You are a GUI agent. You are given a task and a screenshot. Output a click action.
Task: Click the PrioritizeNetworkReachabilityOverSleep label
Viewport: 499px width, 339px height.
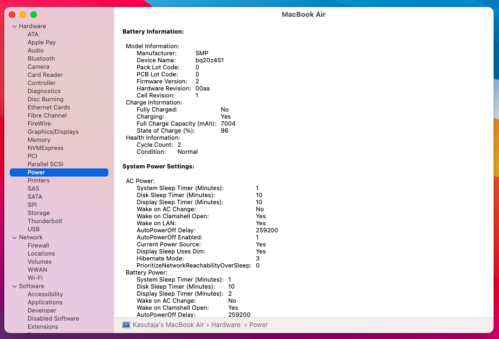tap(194, 265)
